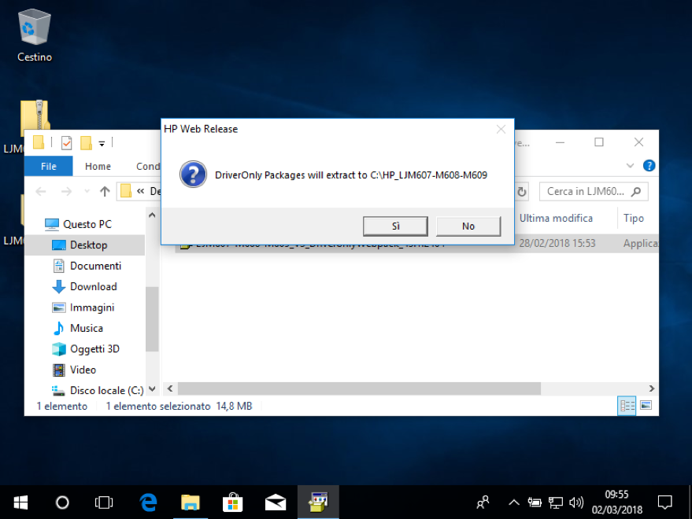The width and height of the screenshot is (692, 519).
Task: Expand the Explorer ribbon chevron
Action: coord(631,166)
